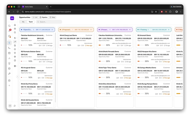
Task: Open the browser tab list dropdown chevron
Action: coord(19,7)
